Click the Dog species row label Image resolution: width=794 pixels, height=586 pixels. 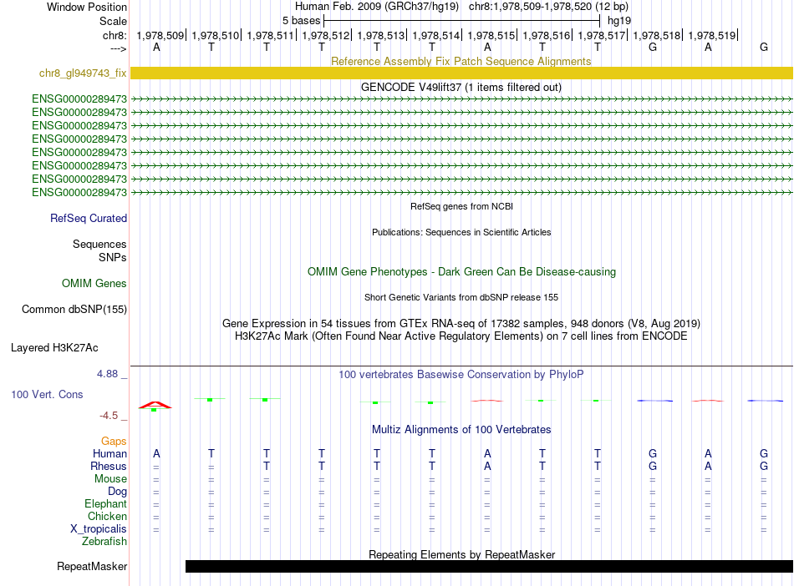(117, 491)
